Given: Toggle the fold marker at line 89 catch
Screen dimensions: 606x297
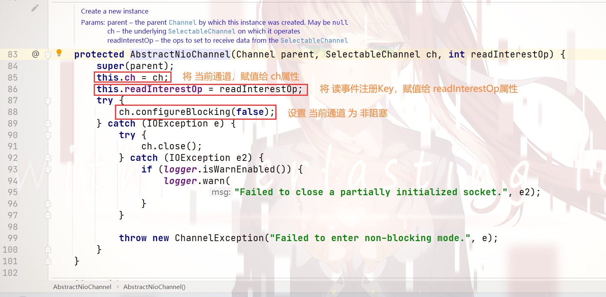Looking at the screenshot, I should (x=48, y=123).
